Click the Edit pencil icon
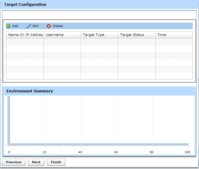199x169 pixels. coord(29,26)
